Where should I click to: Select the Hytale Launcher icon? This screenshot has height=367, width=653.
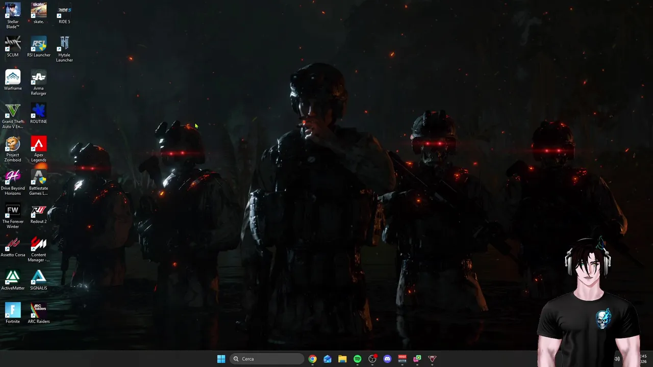[64, 49]
